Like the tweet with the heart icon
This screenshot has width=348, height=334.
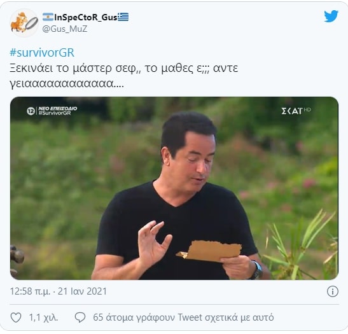pyautogui.click(x=16, y=317)
